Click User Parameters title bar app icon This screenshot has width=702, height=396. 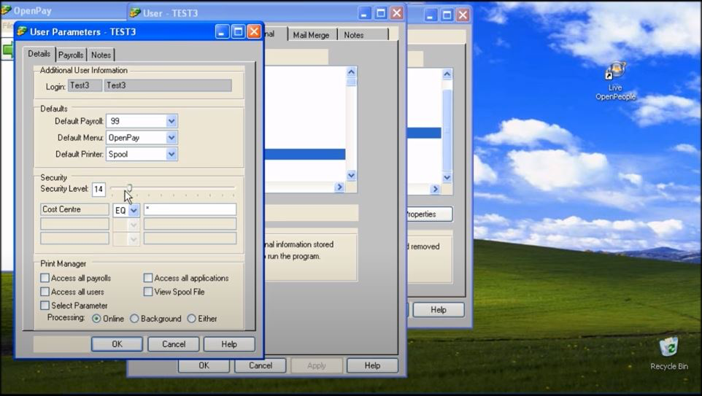coord(22,31)
